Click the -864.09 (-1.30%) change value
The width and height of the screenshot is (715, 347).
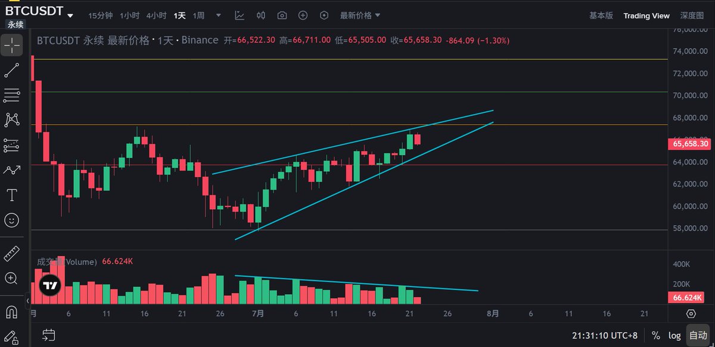477,40
